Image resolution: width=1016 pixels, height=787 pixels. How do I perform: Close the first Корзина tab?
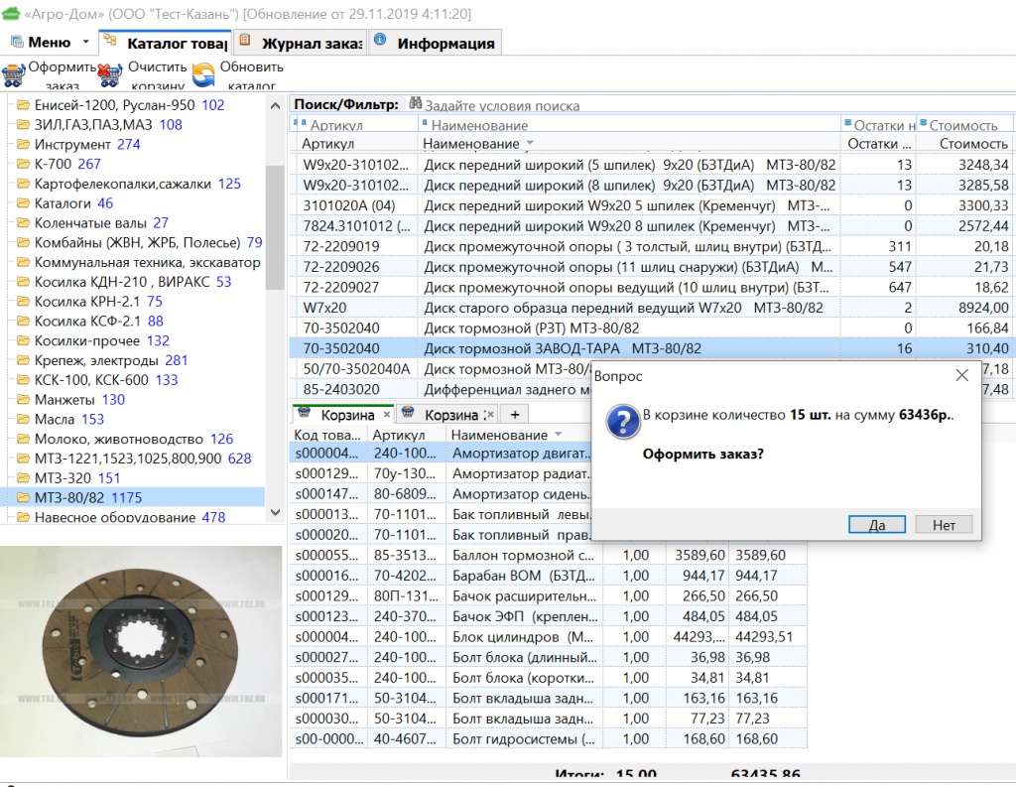pos(387,414)
